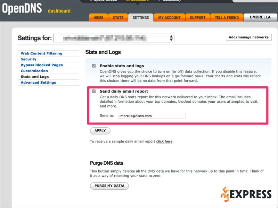Open the TELL A FRIEND tab
This screenshot has width=278, height=208.
point(227,18)
